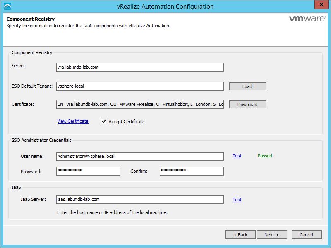The width and height of the screenshot is (331, 248).
Task: Test the IaaS Server connection
Action: [x=237, y=200]
